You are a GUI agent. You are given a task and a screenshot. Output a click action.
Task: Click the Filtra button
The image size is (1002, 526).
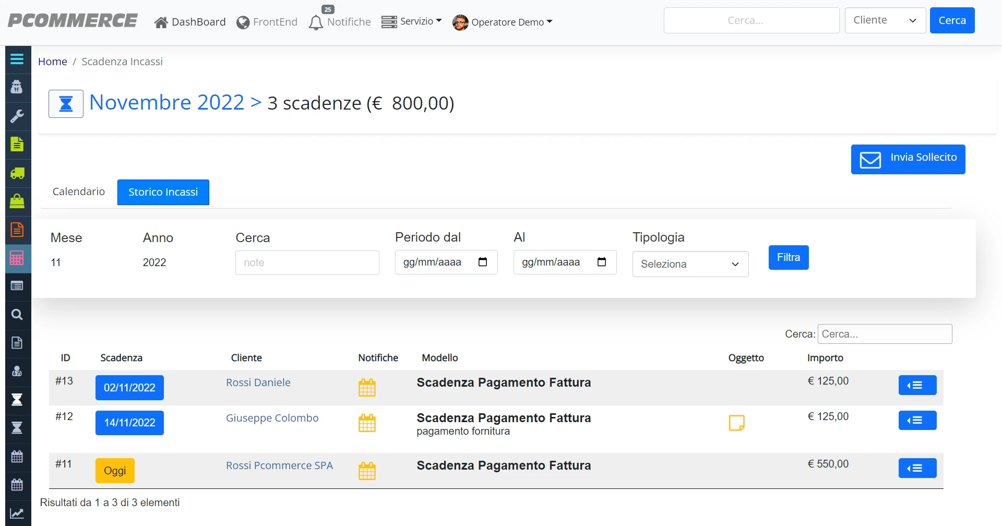(x=789, y=257)
